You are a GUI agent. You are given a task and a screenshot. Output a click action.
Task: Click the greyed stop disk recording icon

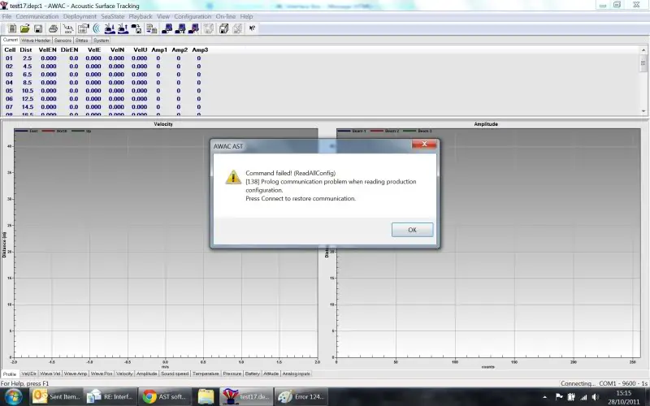pos(237,28)
